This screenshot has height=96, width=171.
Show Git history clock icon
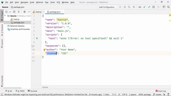pos(154,7)
